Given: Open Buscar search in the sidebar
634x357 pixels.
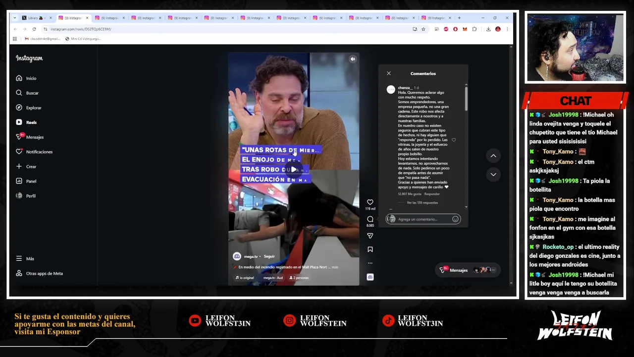Looking at the screenshot, I should 27,93.
